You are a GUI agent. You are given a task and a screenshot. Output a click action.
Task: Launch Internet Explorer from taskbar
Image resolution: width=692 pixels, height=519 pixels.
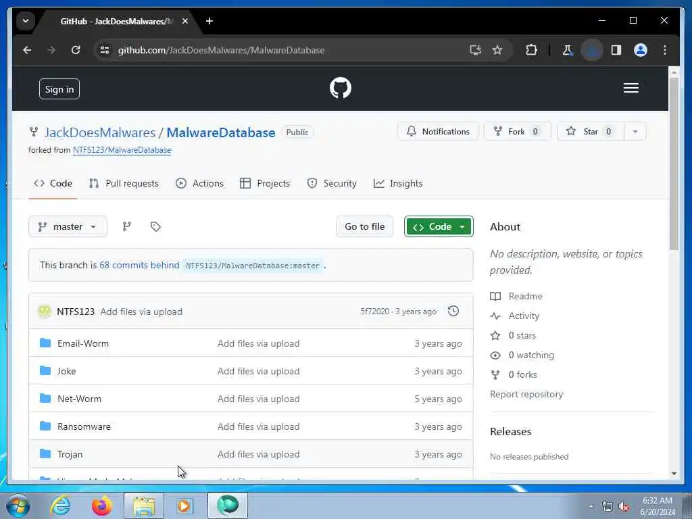[60, 505]
